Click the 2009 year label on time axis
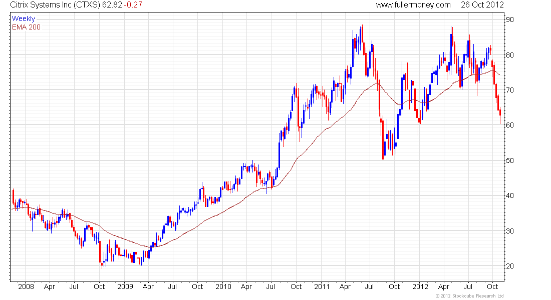Image resolution: width=551 pixels, height=300 pixels. [x=125, y=286]
